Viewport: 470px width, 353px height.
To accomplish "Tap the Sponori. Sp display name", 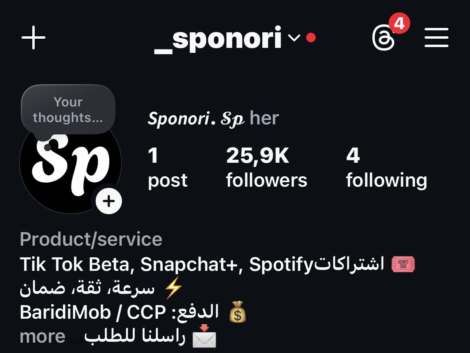I will [x=196, y=118].
